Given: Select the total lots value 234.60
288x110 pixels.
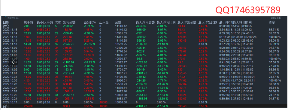Looking at the screenshot, I should click(28, 106).
